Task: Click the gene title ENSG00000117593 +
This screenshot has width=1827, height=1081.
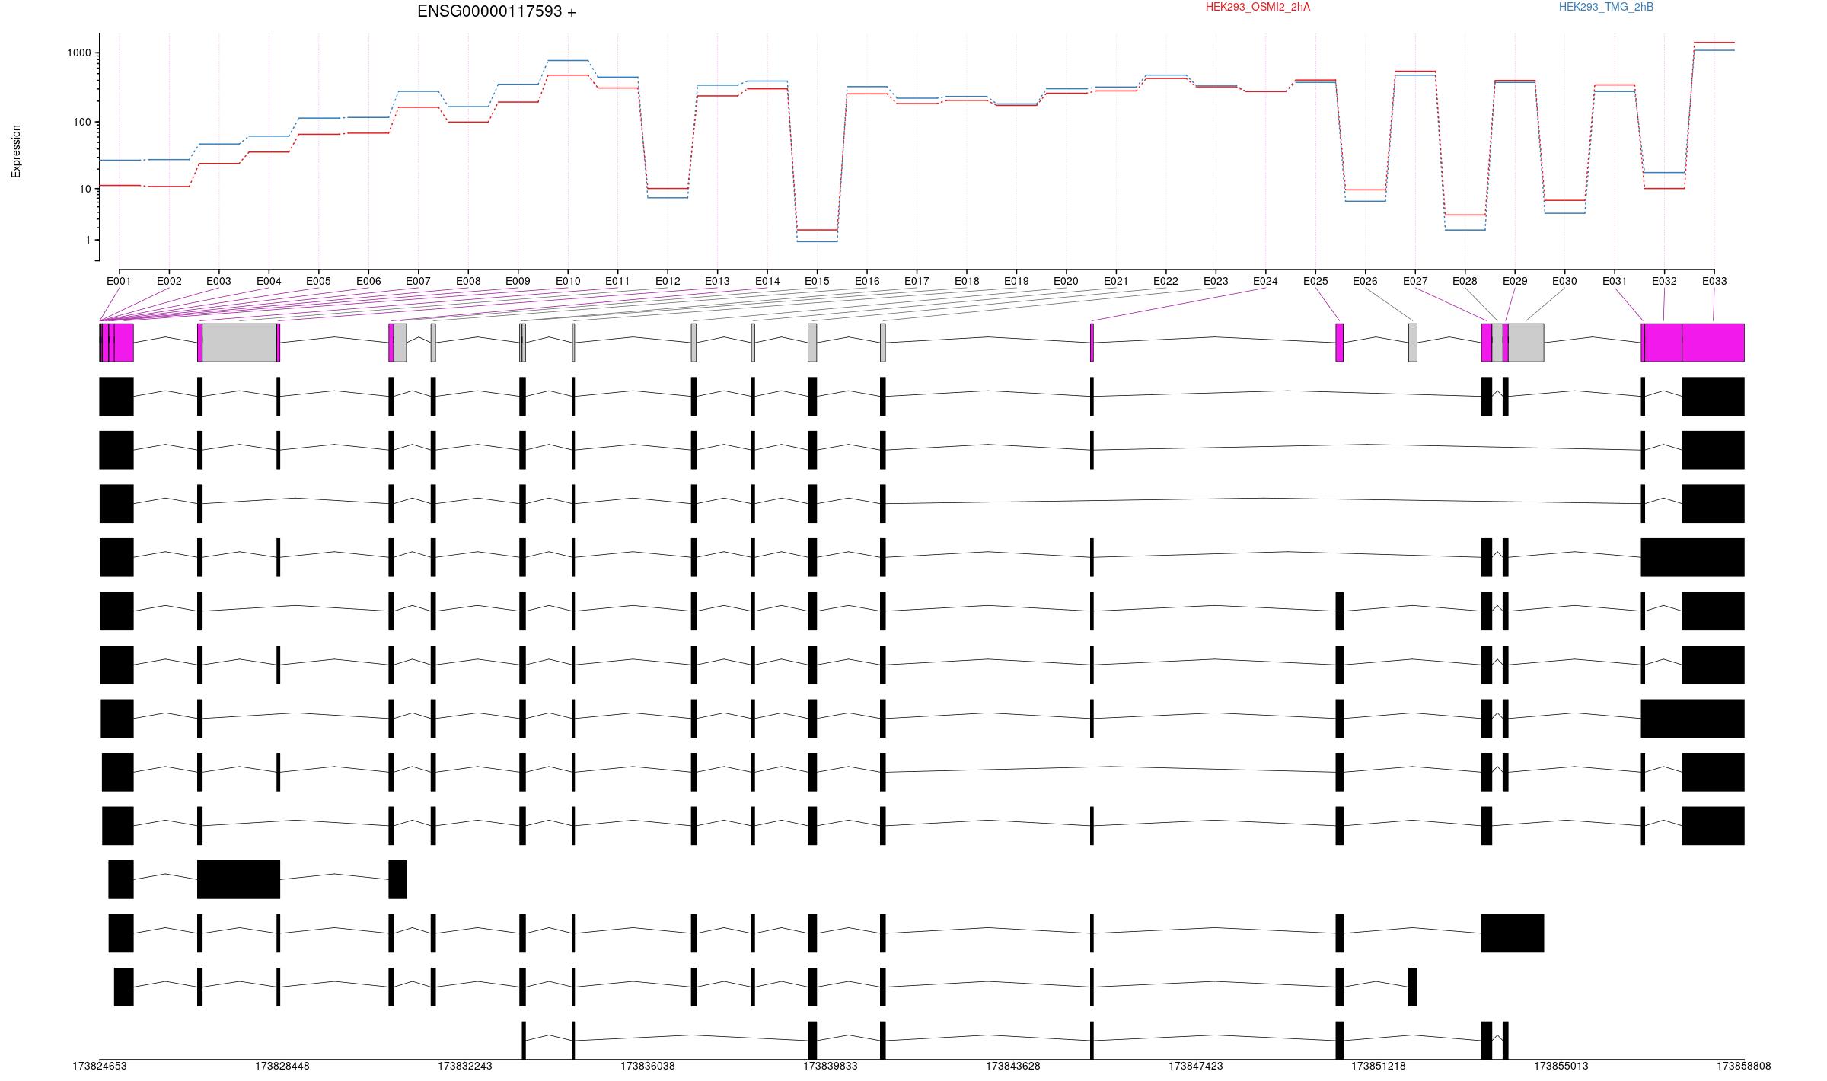Action: pos(496,11)
